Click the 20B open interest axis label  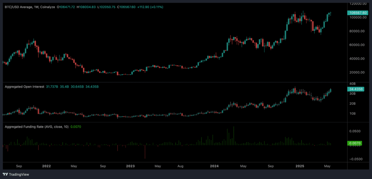(353, 104)
